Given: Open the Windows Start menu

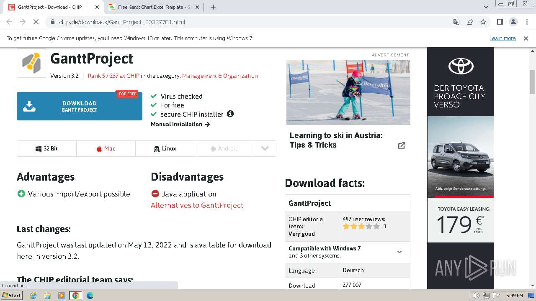Looking at the screenshot, I should pos(12,295).
